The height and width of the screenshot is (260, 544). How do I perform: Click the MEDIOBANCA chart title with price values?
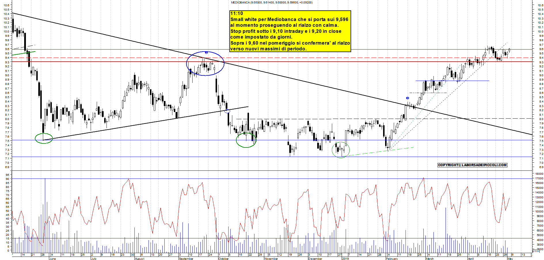tap(272, 3)
